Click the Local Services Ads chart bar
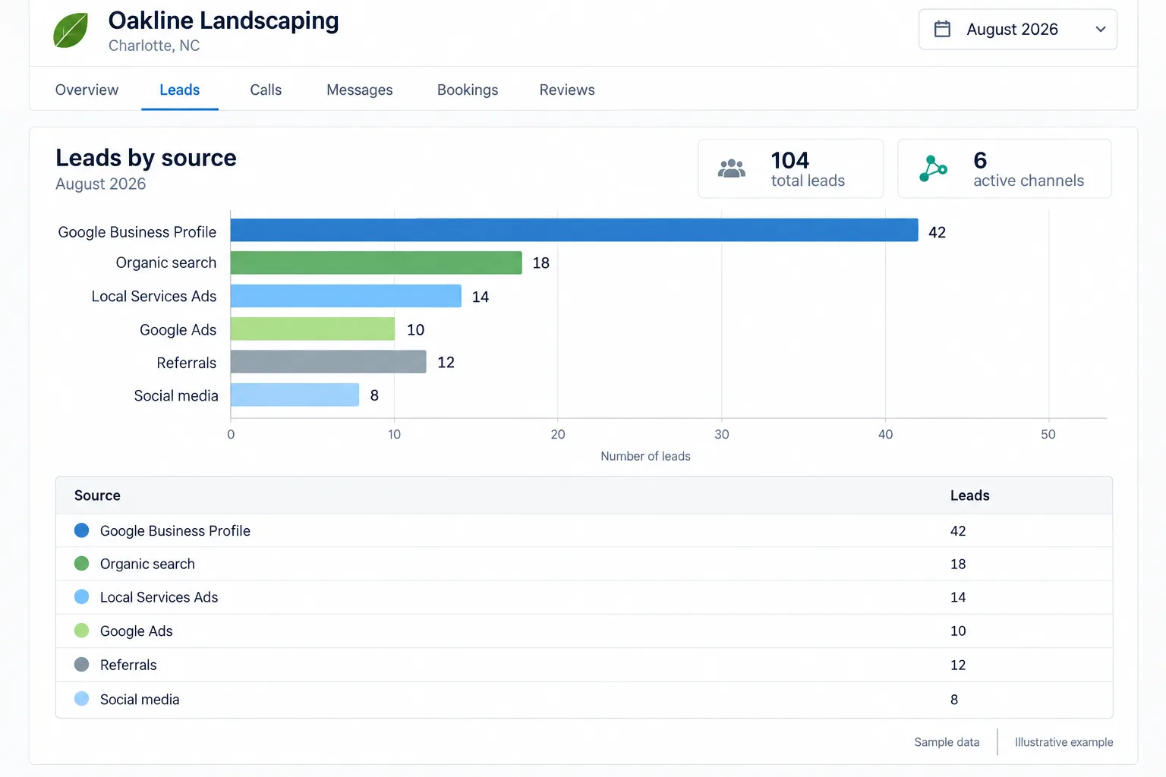This screenshot has height=777, width=1166. coord(346,296)
